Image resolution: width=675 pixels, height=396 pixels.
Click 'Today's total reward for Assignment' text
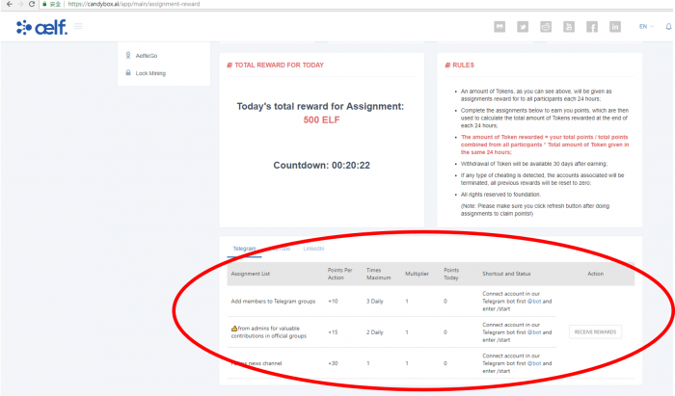[x=320, y=107]
